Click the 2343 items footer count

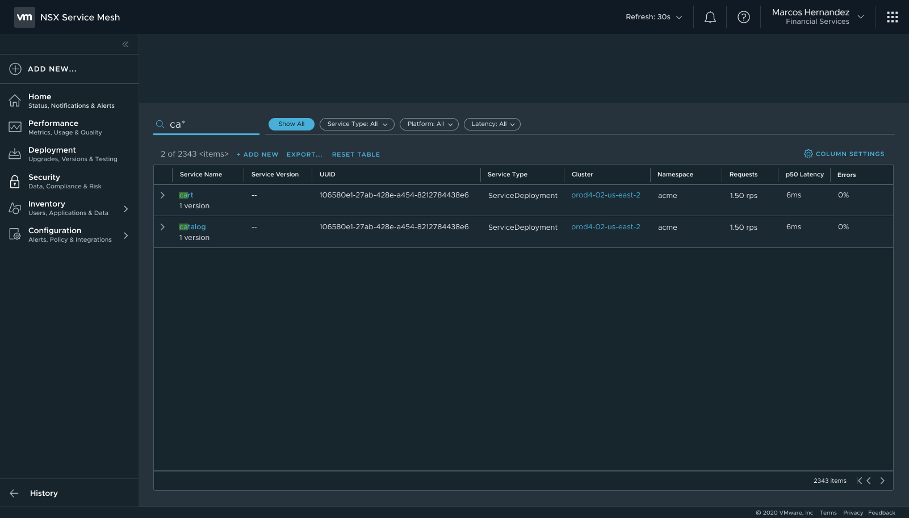click(x=830, y=481)
